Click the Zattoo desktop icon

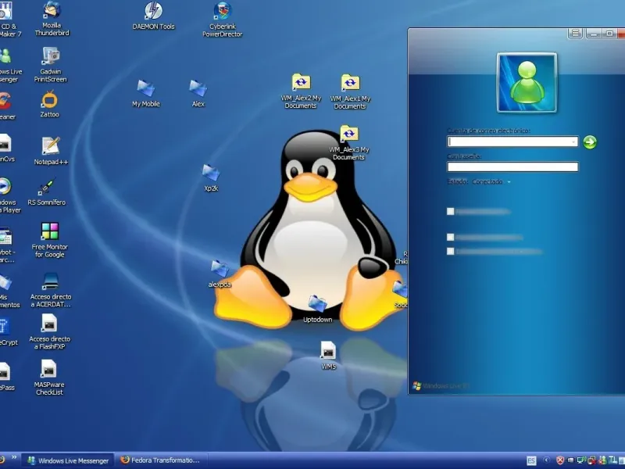point(49,104)
